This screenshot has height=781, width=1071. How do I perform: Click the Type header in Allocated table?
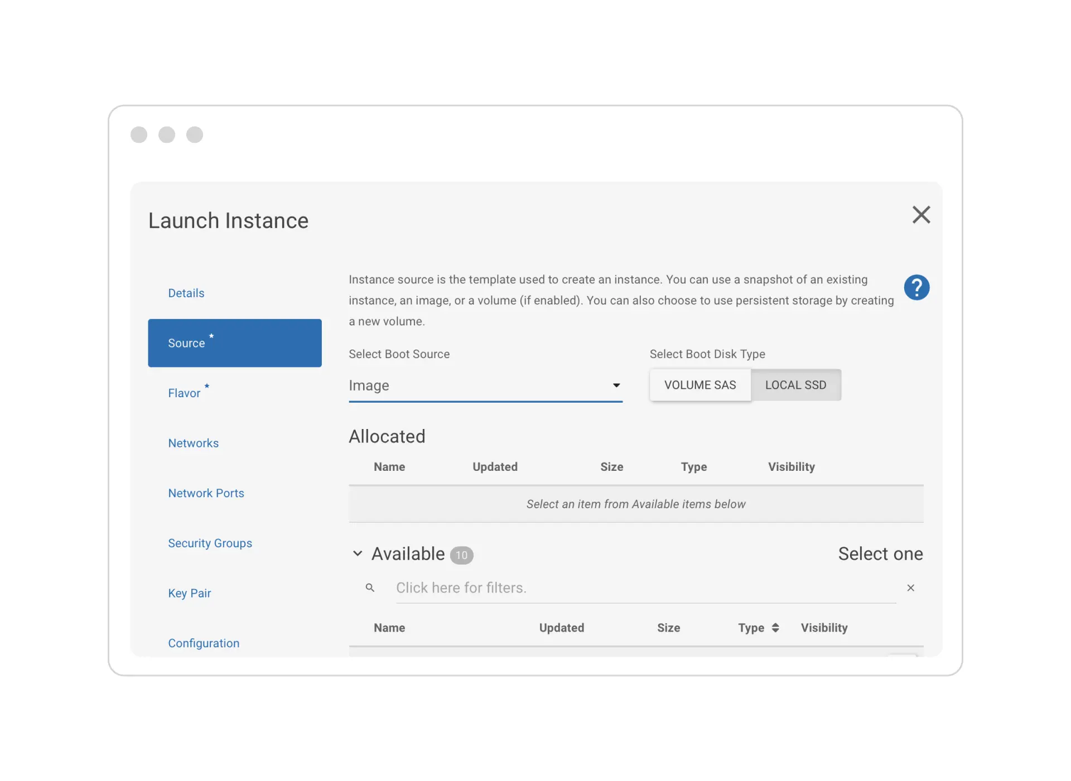pyautogui.click(x=694, y=466)
